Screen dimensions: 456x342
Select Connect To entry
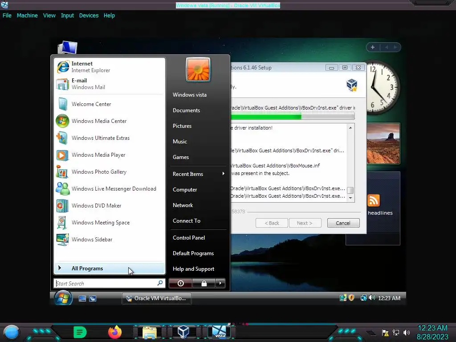coord(187,221)
